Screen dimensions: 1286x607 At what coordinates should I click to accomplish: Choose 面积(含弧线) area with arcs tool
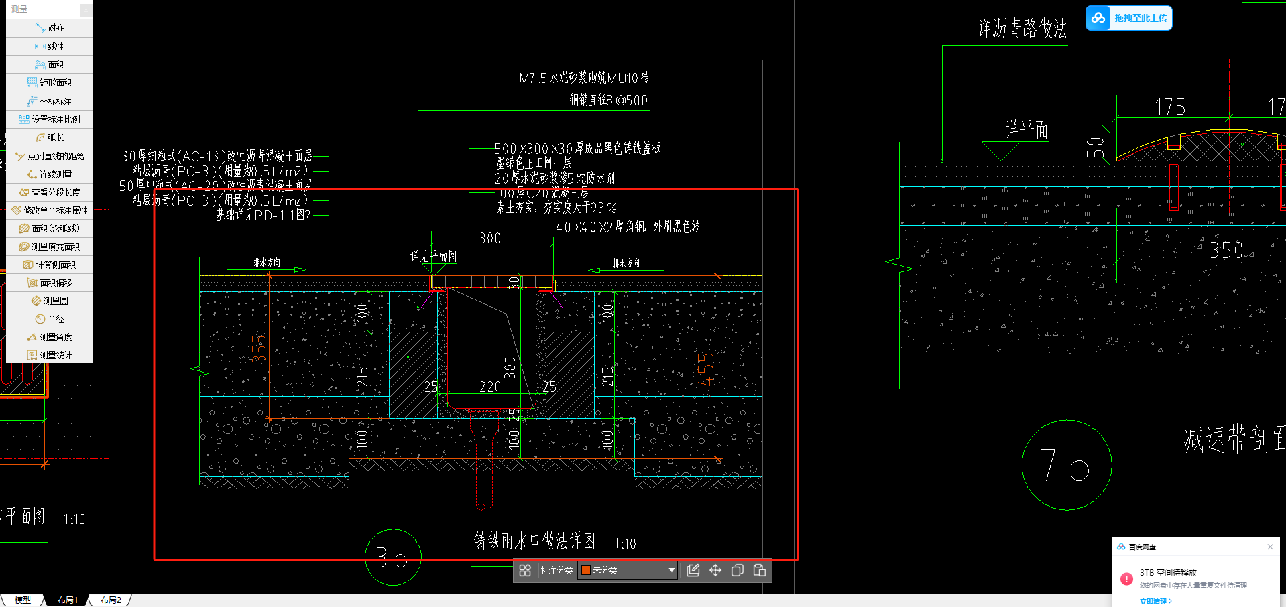[50, 228]
